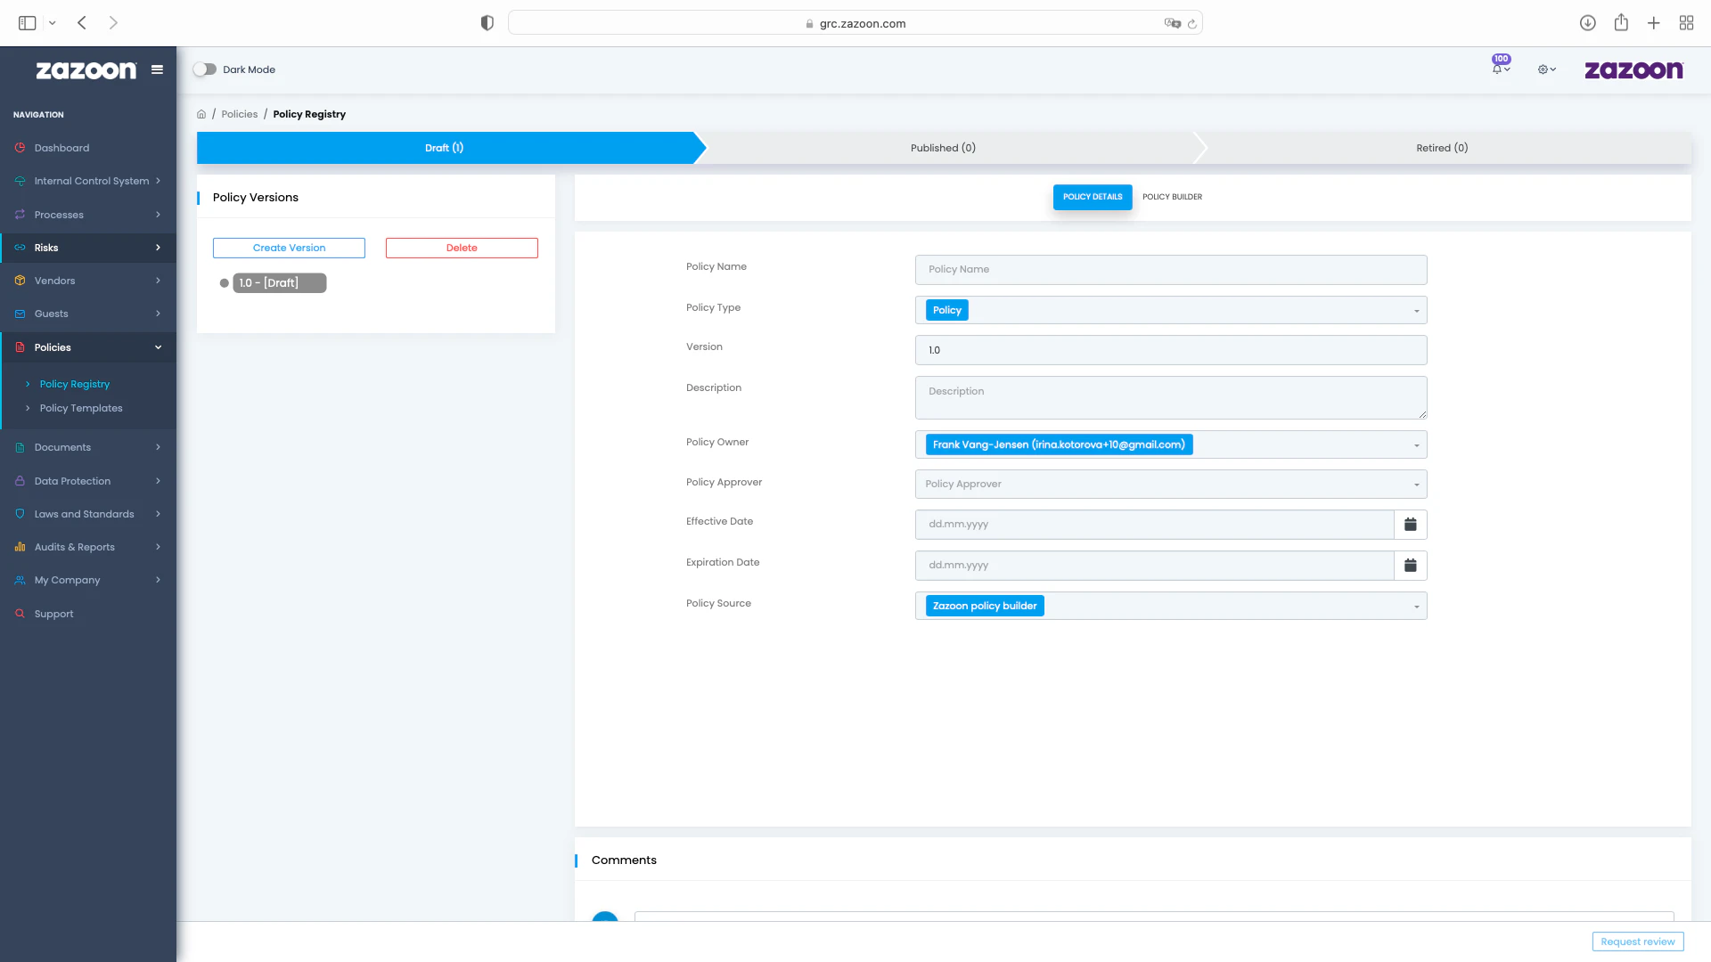
Task: Open the Policy Approver dropdown
Action: pos(1416,484)
